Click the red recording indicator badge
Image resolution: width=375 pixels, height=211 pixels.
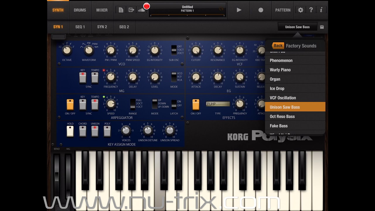[x=146, y=6]
